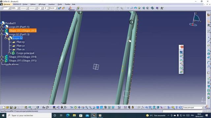Select Plan yz in the tree

coord(20,46)
